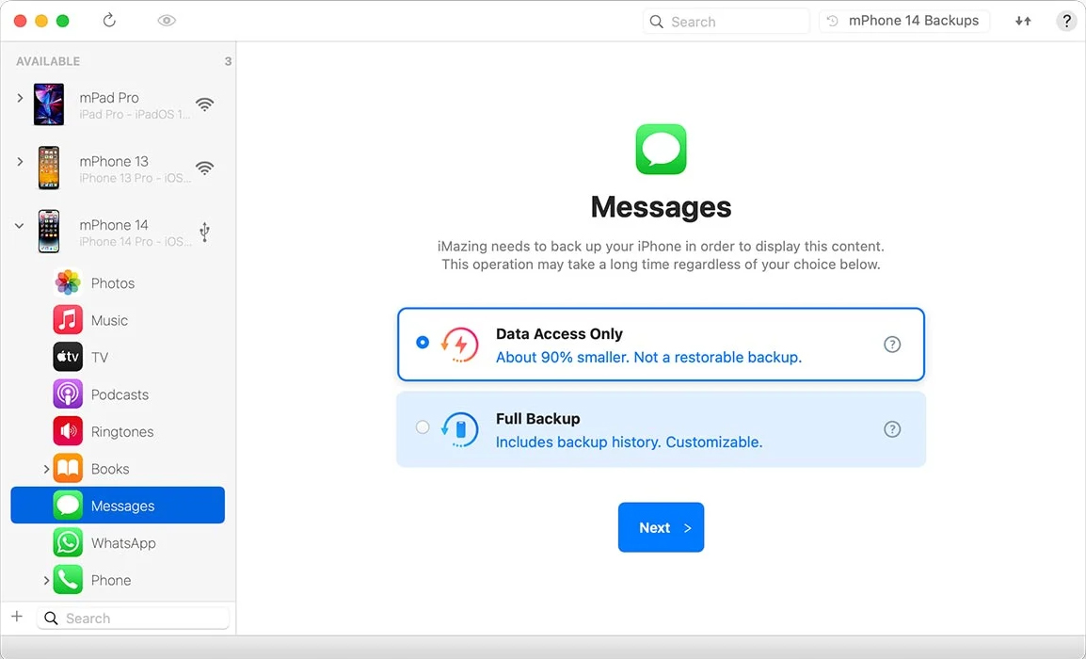Click the 'mPhone 13' device name
The image size is (1086, 659).
click(114, 162)
